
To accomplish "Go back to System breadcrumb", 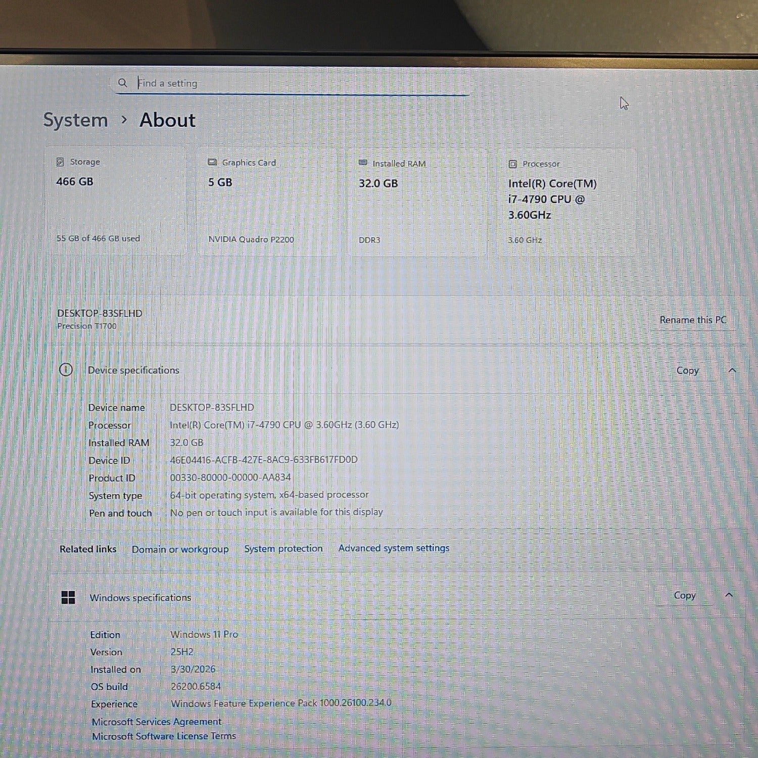I will (75, 120).
